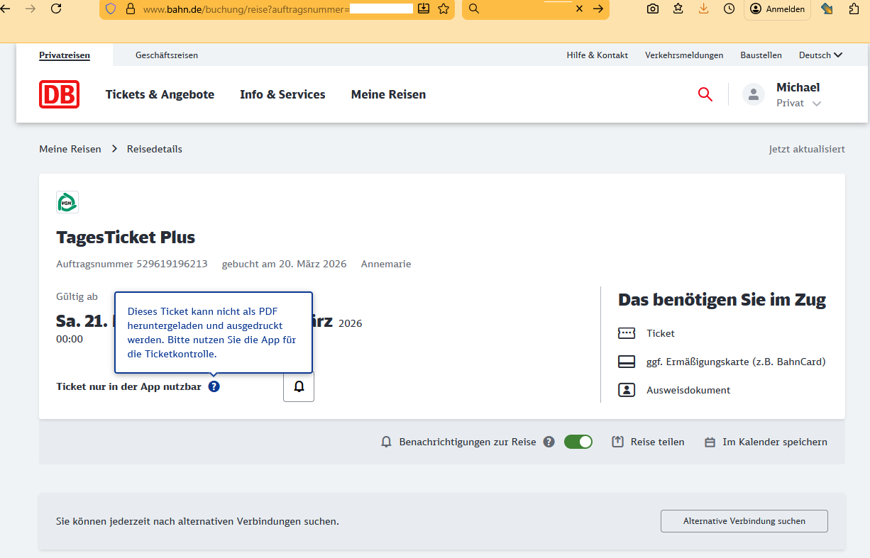Image resolution: width=870 pixels, height=558 pixels.
Task: Expand the Michael Privat account chevron
Action: tap(817, 104)
